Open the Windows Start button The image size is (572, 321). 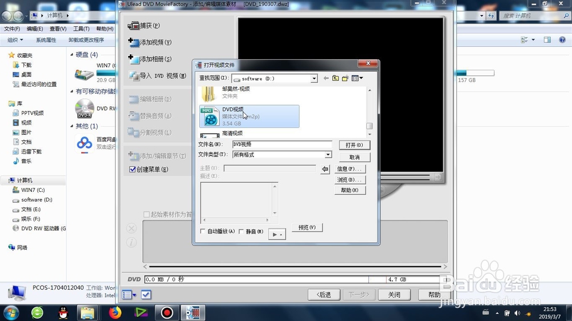tap(11, 312)
